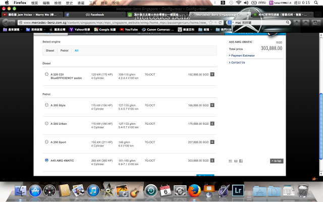Open System Preferences gear in the Dock
The width and height of the screenshot is (323, 202).
(180, 190)
